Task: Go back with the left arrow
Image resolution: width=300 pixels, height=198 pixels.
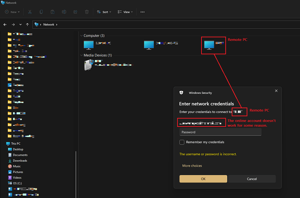Action: coord(5,24)
